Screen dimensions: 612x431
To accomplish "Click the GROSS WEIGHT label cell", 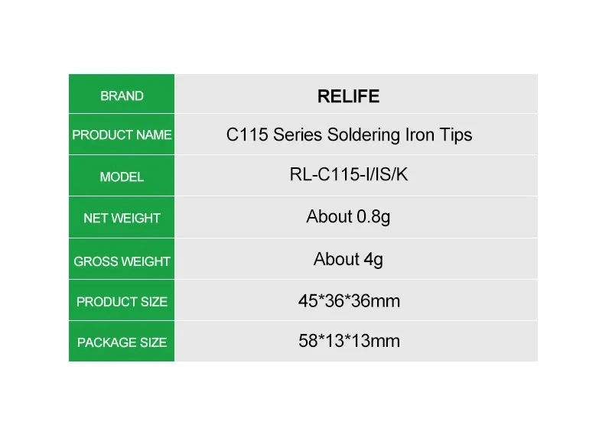I will click(122, 259).
